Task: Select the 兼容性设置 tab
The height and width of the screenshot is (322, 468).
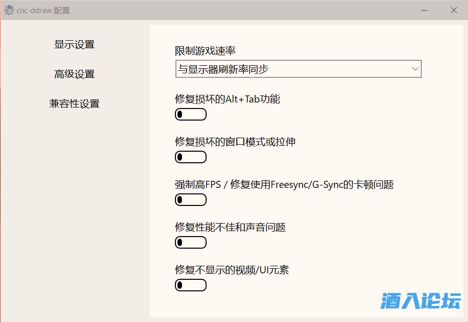Action: (x=74, y=103)
